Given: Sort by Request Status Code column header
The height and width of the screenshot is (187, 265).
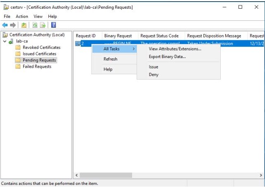Looking at the screenshot, I should (159, 36).
